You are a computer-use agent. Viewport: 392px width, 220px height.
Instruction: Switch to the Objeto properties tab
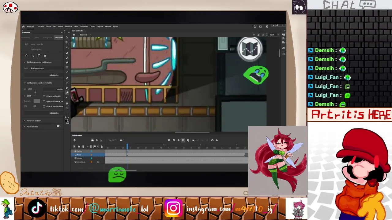[x=36, y=38]
